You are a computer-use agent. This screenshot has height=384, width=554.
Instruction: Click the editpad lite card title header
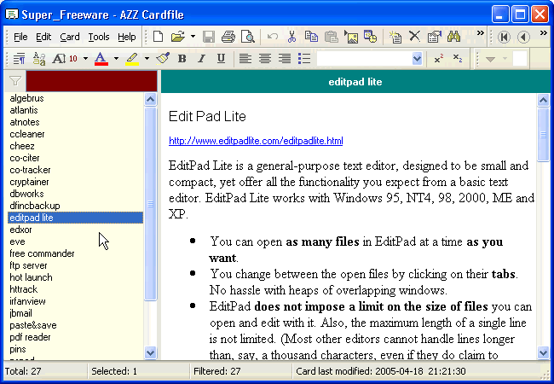point(355,82)
